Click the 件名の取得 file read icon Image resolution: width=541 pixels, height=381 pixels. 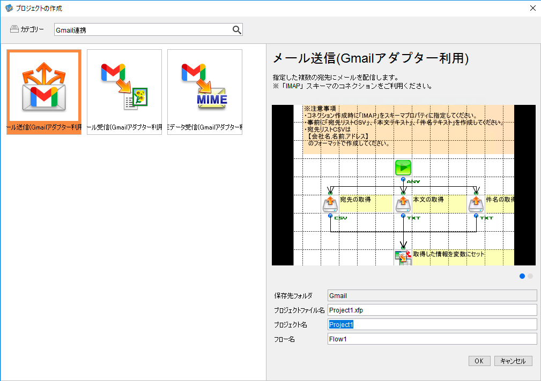476,204
